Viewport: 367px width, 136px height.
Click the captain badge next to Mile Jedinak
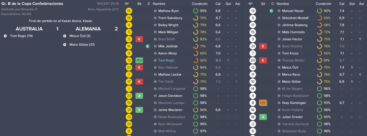point(147,46)
